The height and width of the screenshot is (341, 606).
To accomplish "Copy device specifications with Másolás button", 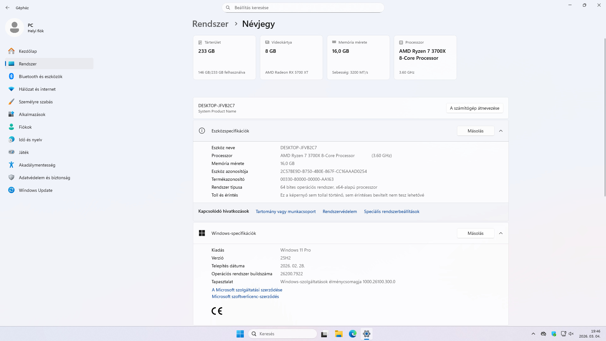I will click(476, 131).
